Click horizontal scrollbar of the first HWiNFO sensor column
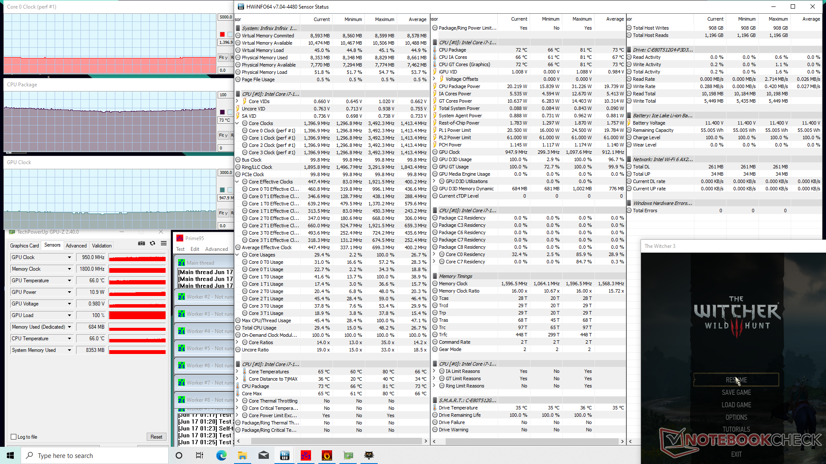 pyautogui.click(x=331, y=441)
